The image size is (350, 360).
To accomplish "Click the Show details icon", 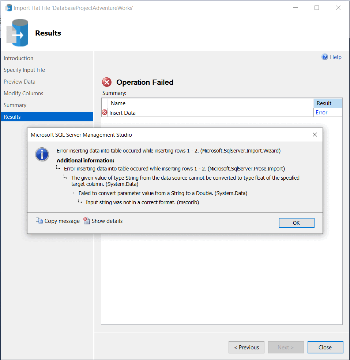I will pyautogui.click(x=87, y=221).
